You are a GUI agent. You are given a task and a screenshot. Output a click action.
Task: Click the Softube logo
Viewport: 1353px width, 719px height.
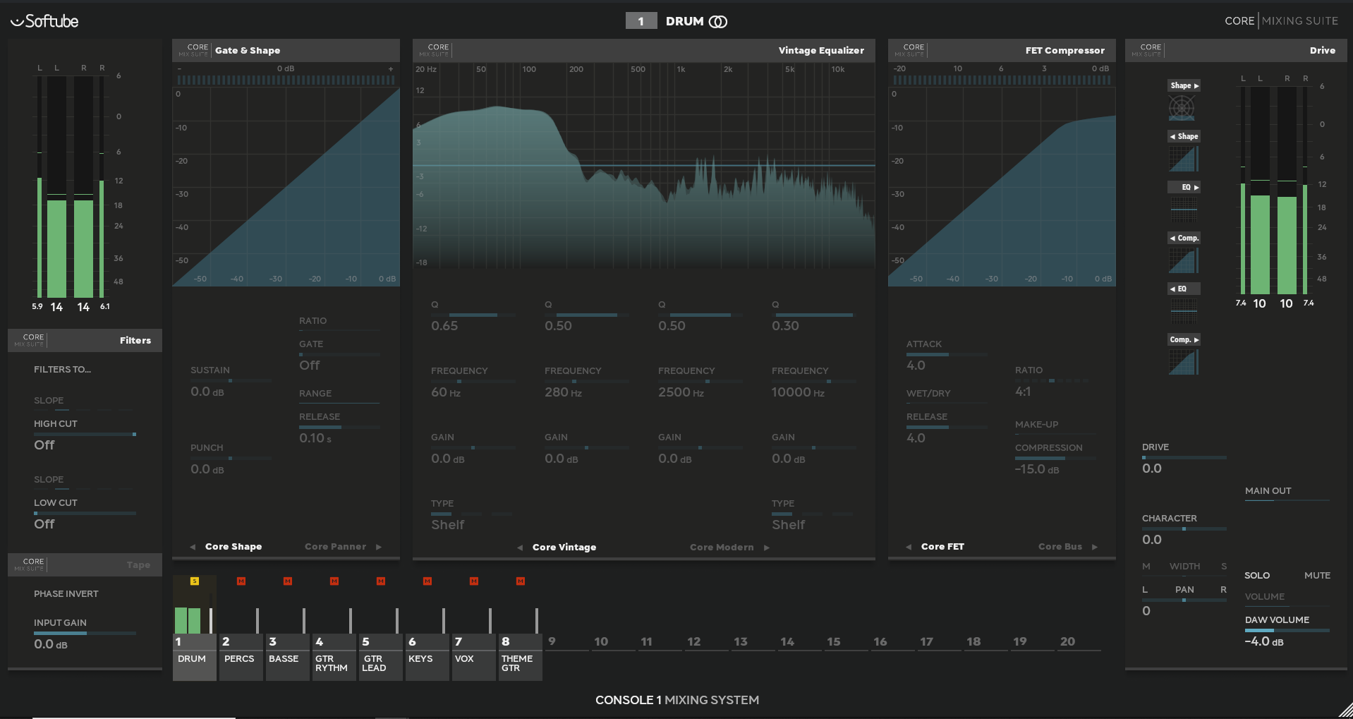point(44,21)
